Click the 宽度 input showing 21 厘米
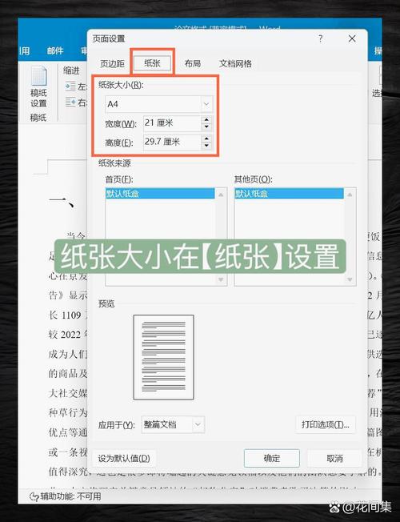 [172, 123]
